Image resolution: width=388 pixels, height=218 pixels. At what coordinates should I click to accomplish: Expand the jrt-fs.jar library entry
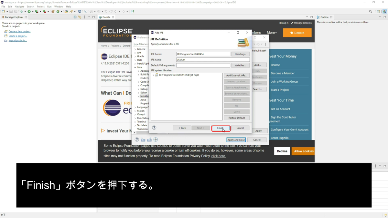pos(153,75)
